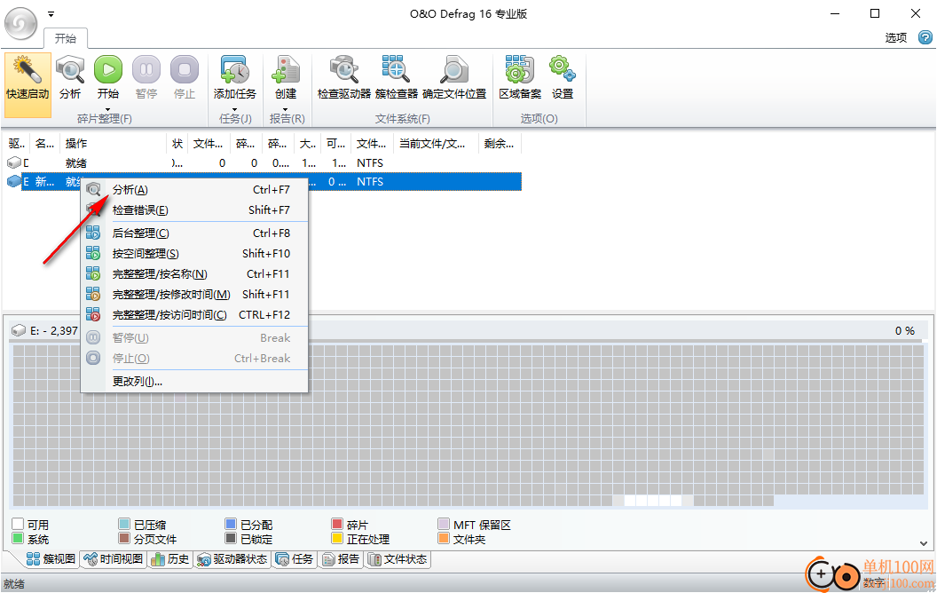
Task: Select 完整整理/按修改时间(M) entry
Action: coord(194,294)
